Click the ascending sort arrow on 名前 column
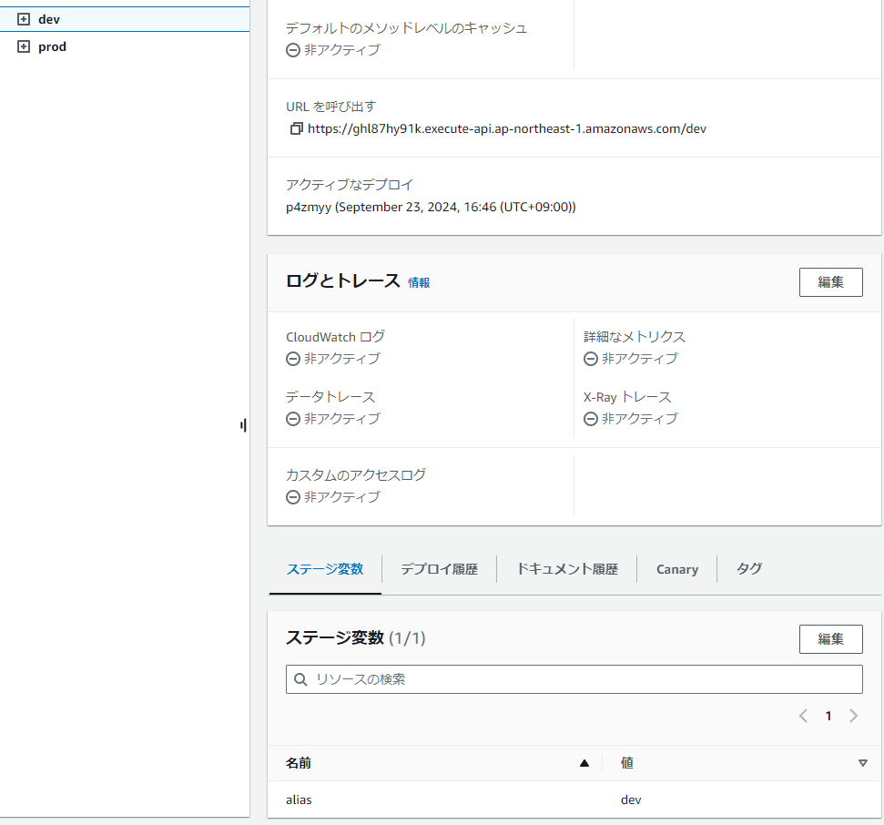Screen dimensions: 884x825 pos(584,763)
